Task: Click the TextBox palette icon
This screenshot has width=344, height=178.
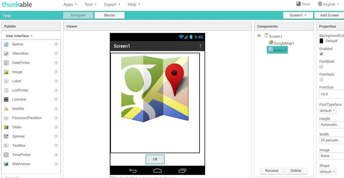Action: coord(6,145)
